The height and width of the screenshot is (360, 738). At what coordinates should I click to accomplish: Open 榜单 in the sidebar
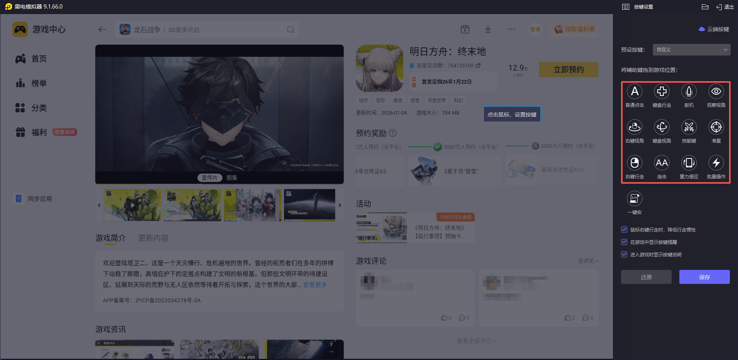(x=31, y=83)
